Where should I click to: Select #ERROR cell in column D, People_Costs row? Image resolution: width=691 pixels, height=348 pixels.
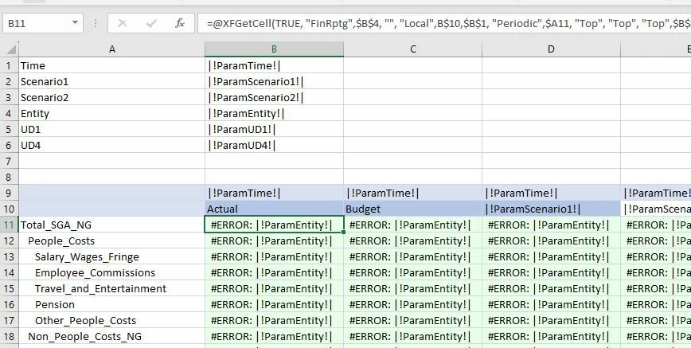point(552,240)
